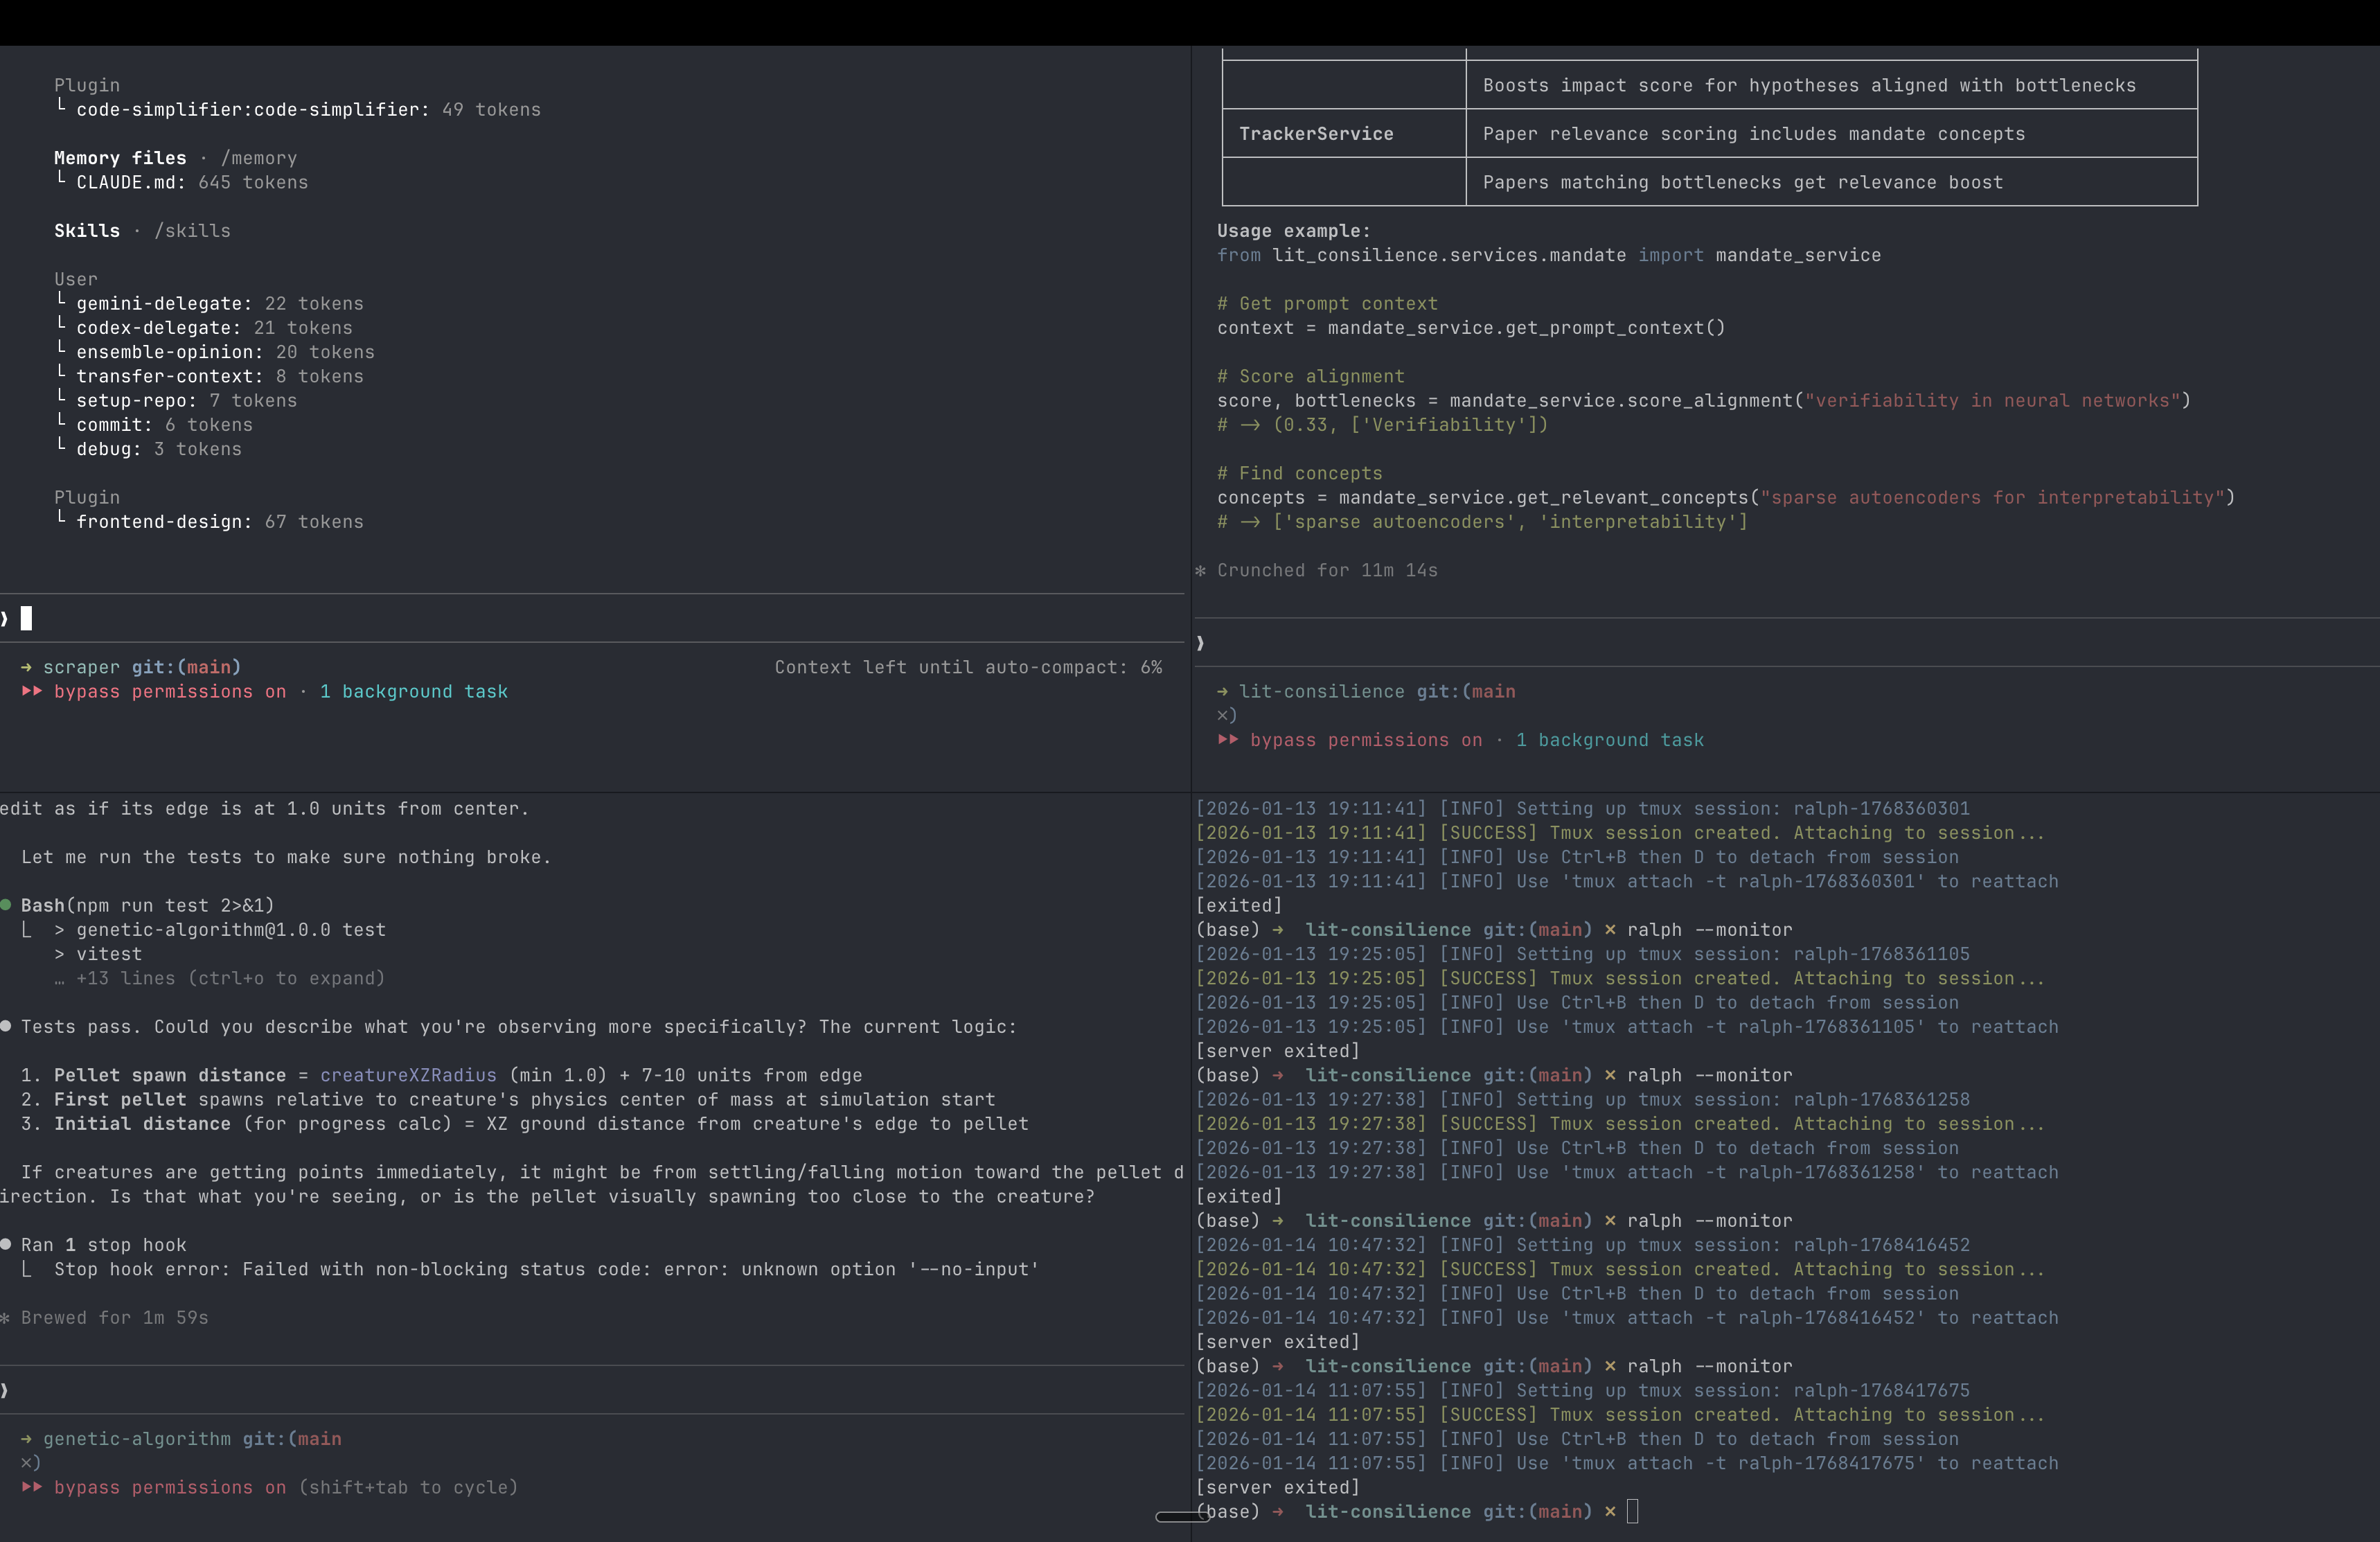Screen dimensions: 2380x1542
Task: Click the bottom-right shell cursor block
Action: [1632, 1511]
